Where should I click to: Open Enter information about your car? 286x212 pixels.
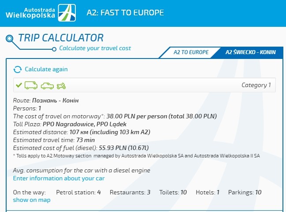click(x=59, y=178)
